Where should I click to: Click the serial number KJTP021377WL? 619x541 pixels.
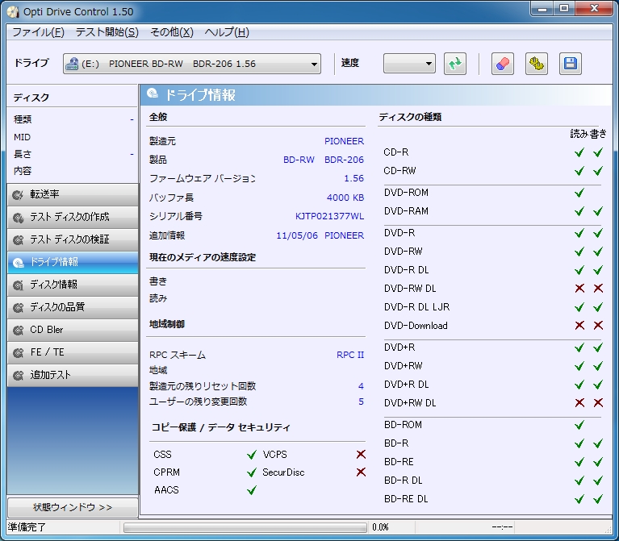click(x=329, y=216)
